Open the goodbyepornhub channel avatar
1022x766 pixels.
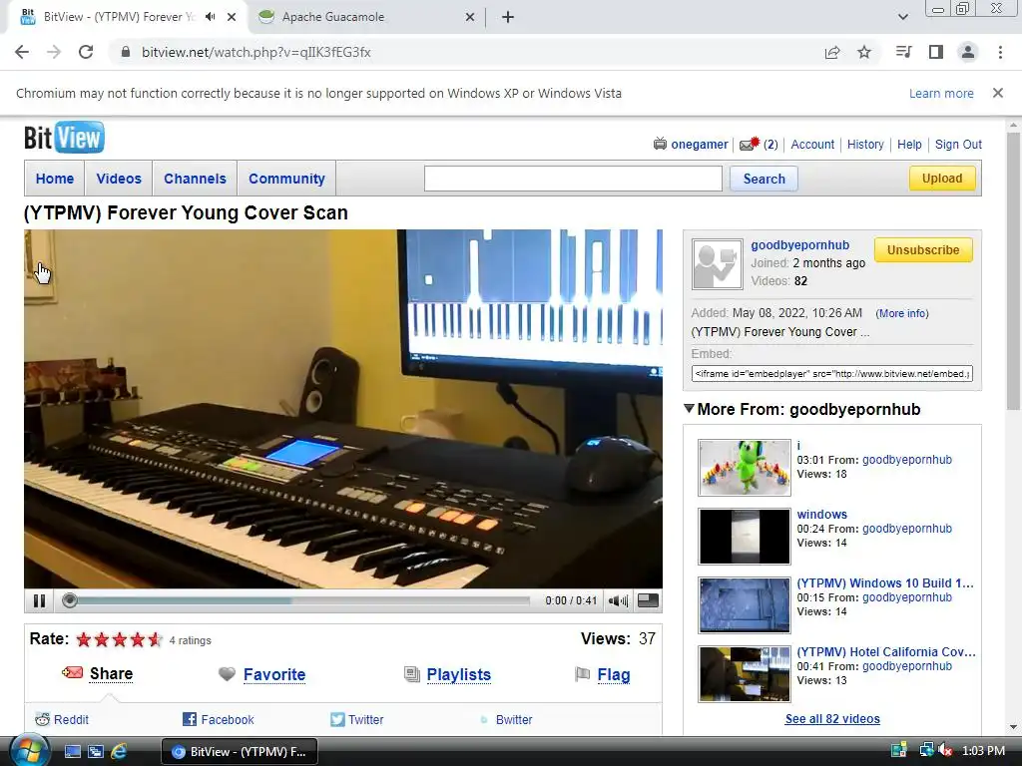(717, 263)
